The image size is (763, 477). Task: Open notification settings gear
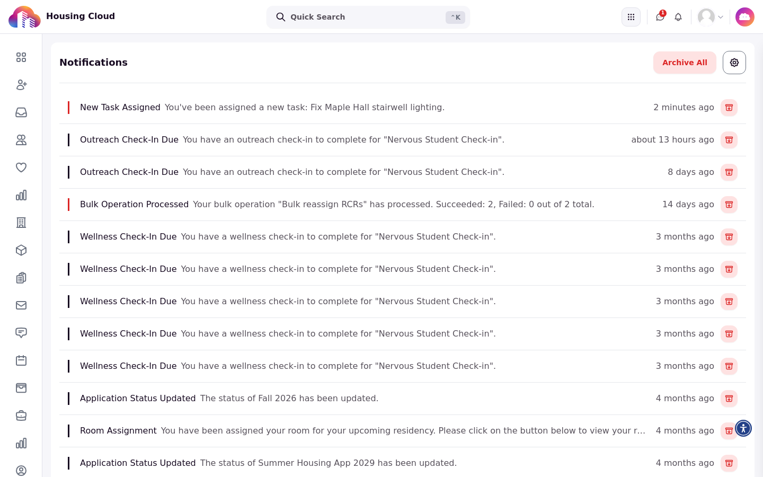(x=734, y=63)
